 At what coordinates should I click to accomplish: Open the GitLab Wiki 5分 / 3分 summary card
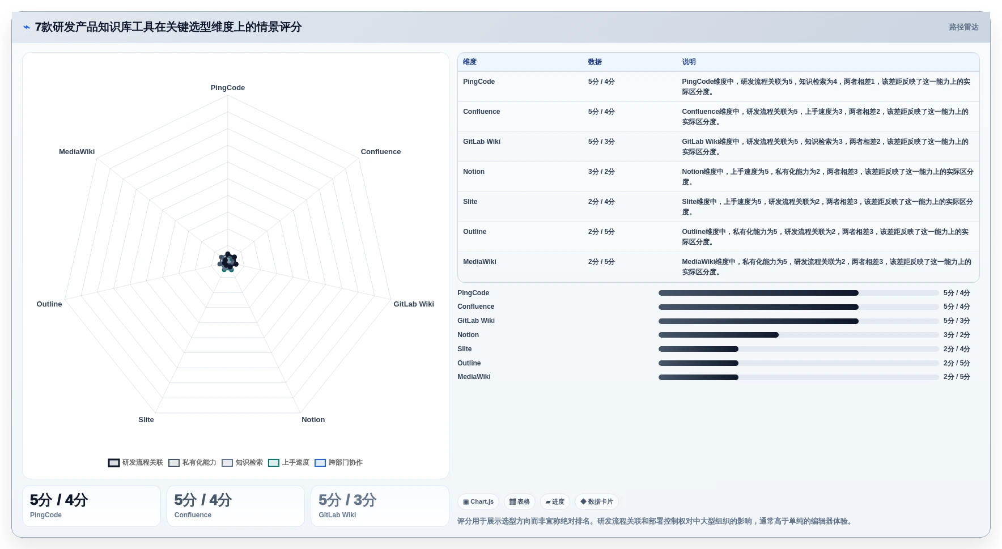pos(380,506)
